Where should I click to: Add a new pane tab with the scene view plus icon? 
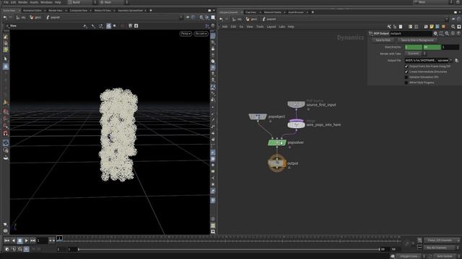coord(151,11)
